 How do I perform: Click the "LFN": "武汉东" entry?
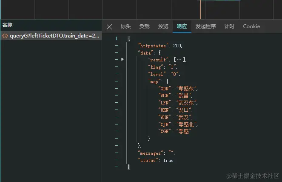tap(178, 103)
